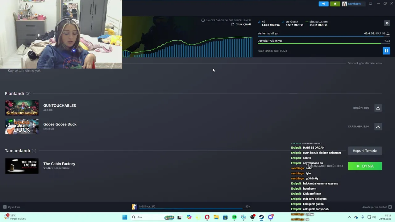Click the Veriler İndiriliyor progress bar
The height and width of the screenshot is (222, 395).
pyautogui.click(x=323, y=36)
